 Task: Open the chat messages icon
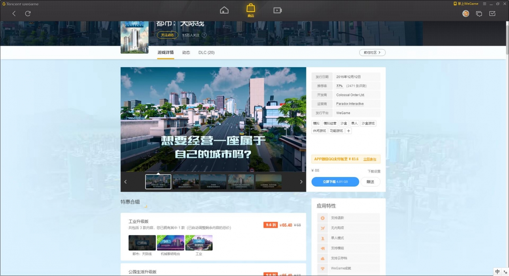click(479, 14)
